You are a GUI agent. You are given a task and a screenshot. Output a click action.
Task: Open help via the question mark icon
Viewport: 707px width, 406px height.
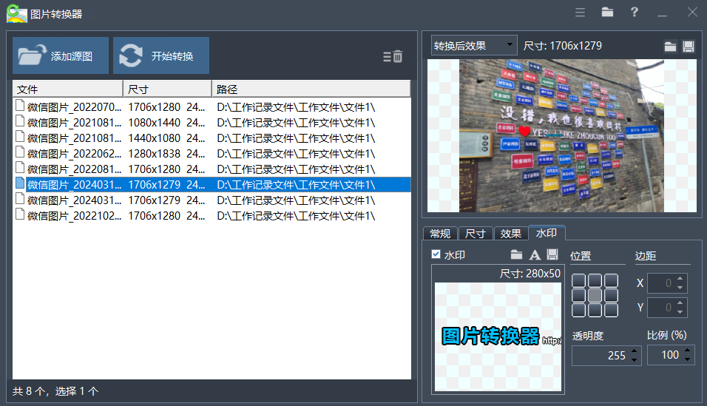(635, 13)
